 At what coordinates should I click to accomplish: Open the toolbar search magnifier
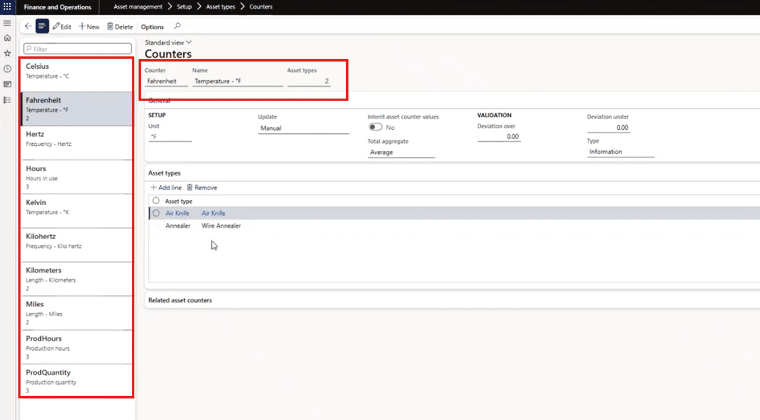click(177, 26)
